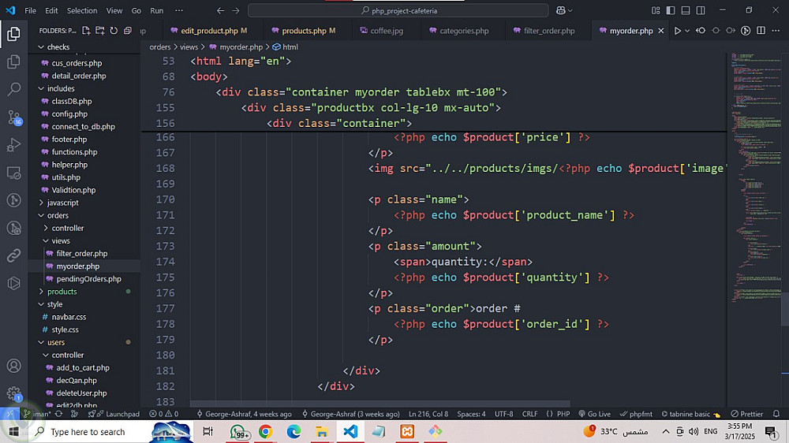Open the Run menu
The image size is (789, 443).
[x=157, y=10]
